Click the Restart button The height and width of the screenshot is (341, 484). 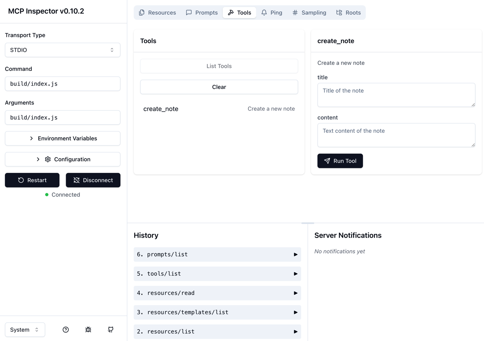[x=32, y=180]
